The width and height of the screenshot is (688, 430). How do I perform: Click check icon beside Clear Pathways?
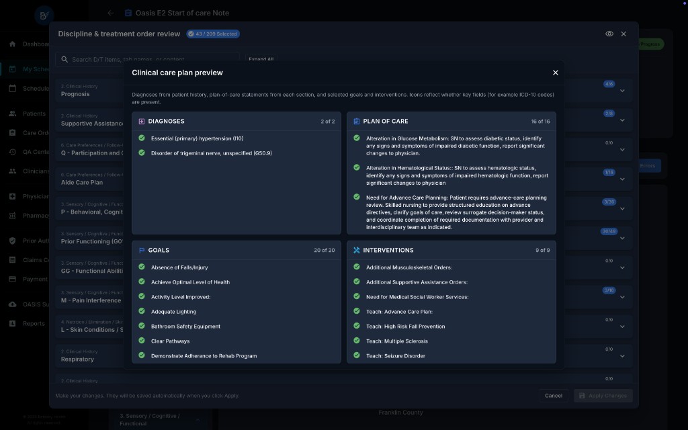point(142,341)
